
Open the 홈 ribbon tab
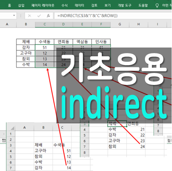[x=9, y=5]
